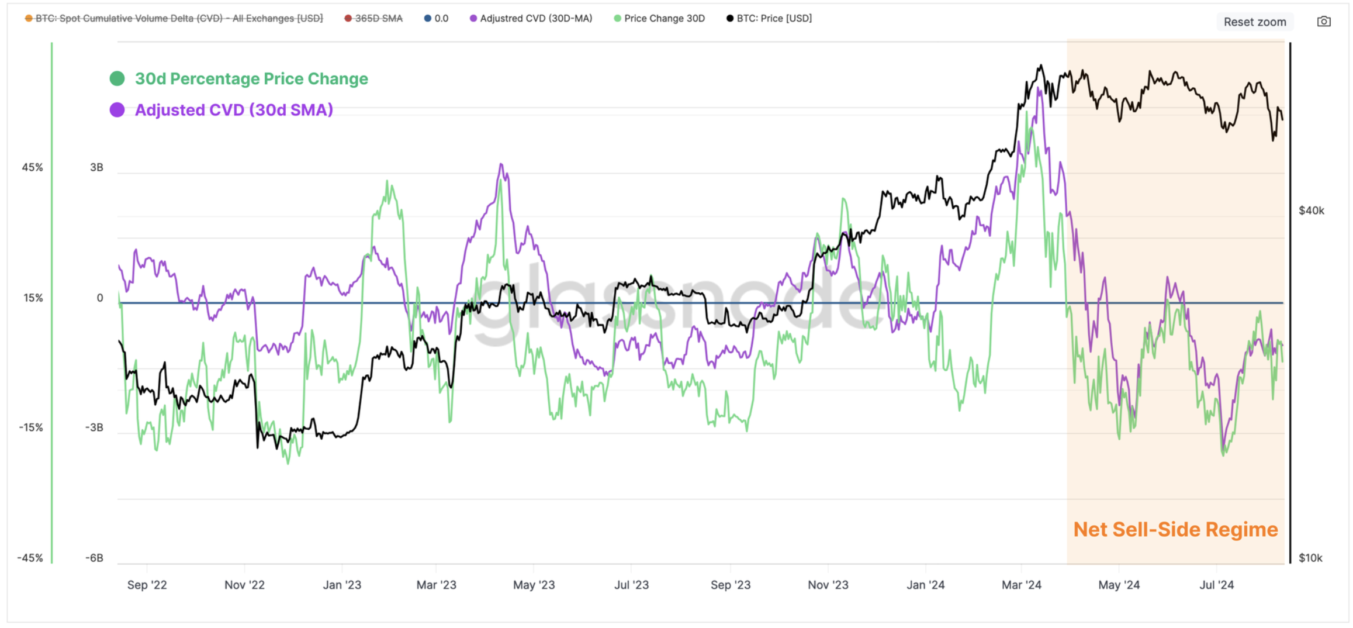This screenshot has height=628, width=1353.
Task: Click the camera screenshot icon
Action: coord(1323,22)
